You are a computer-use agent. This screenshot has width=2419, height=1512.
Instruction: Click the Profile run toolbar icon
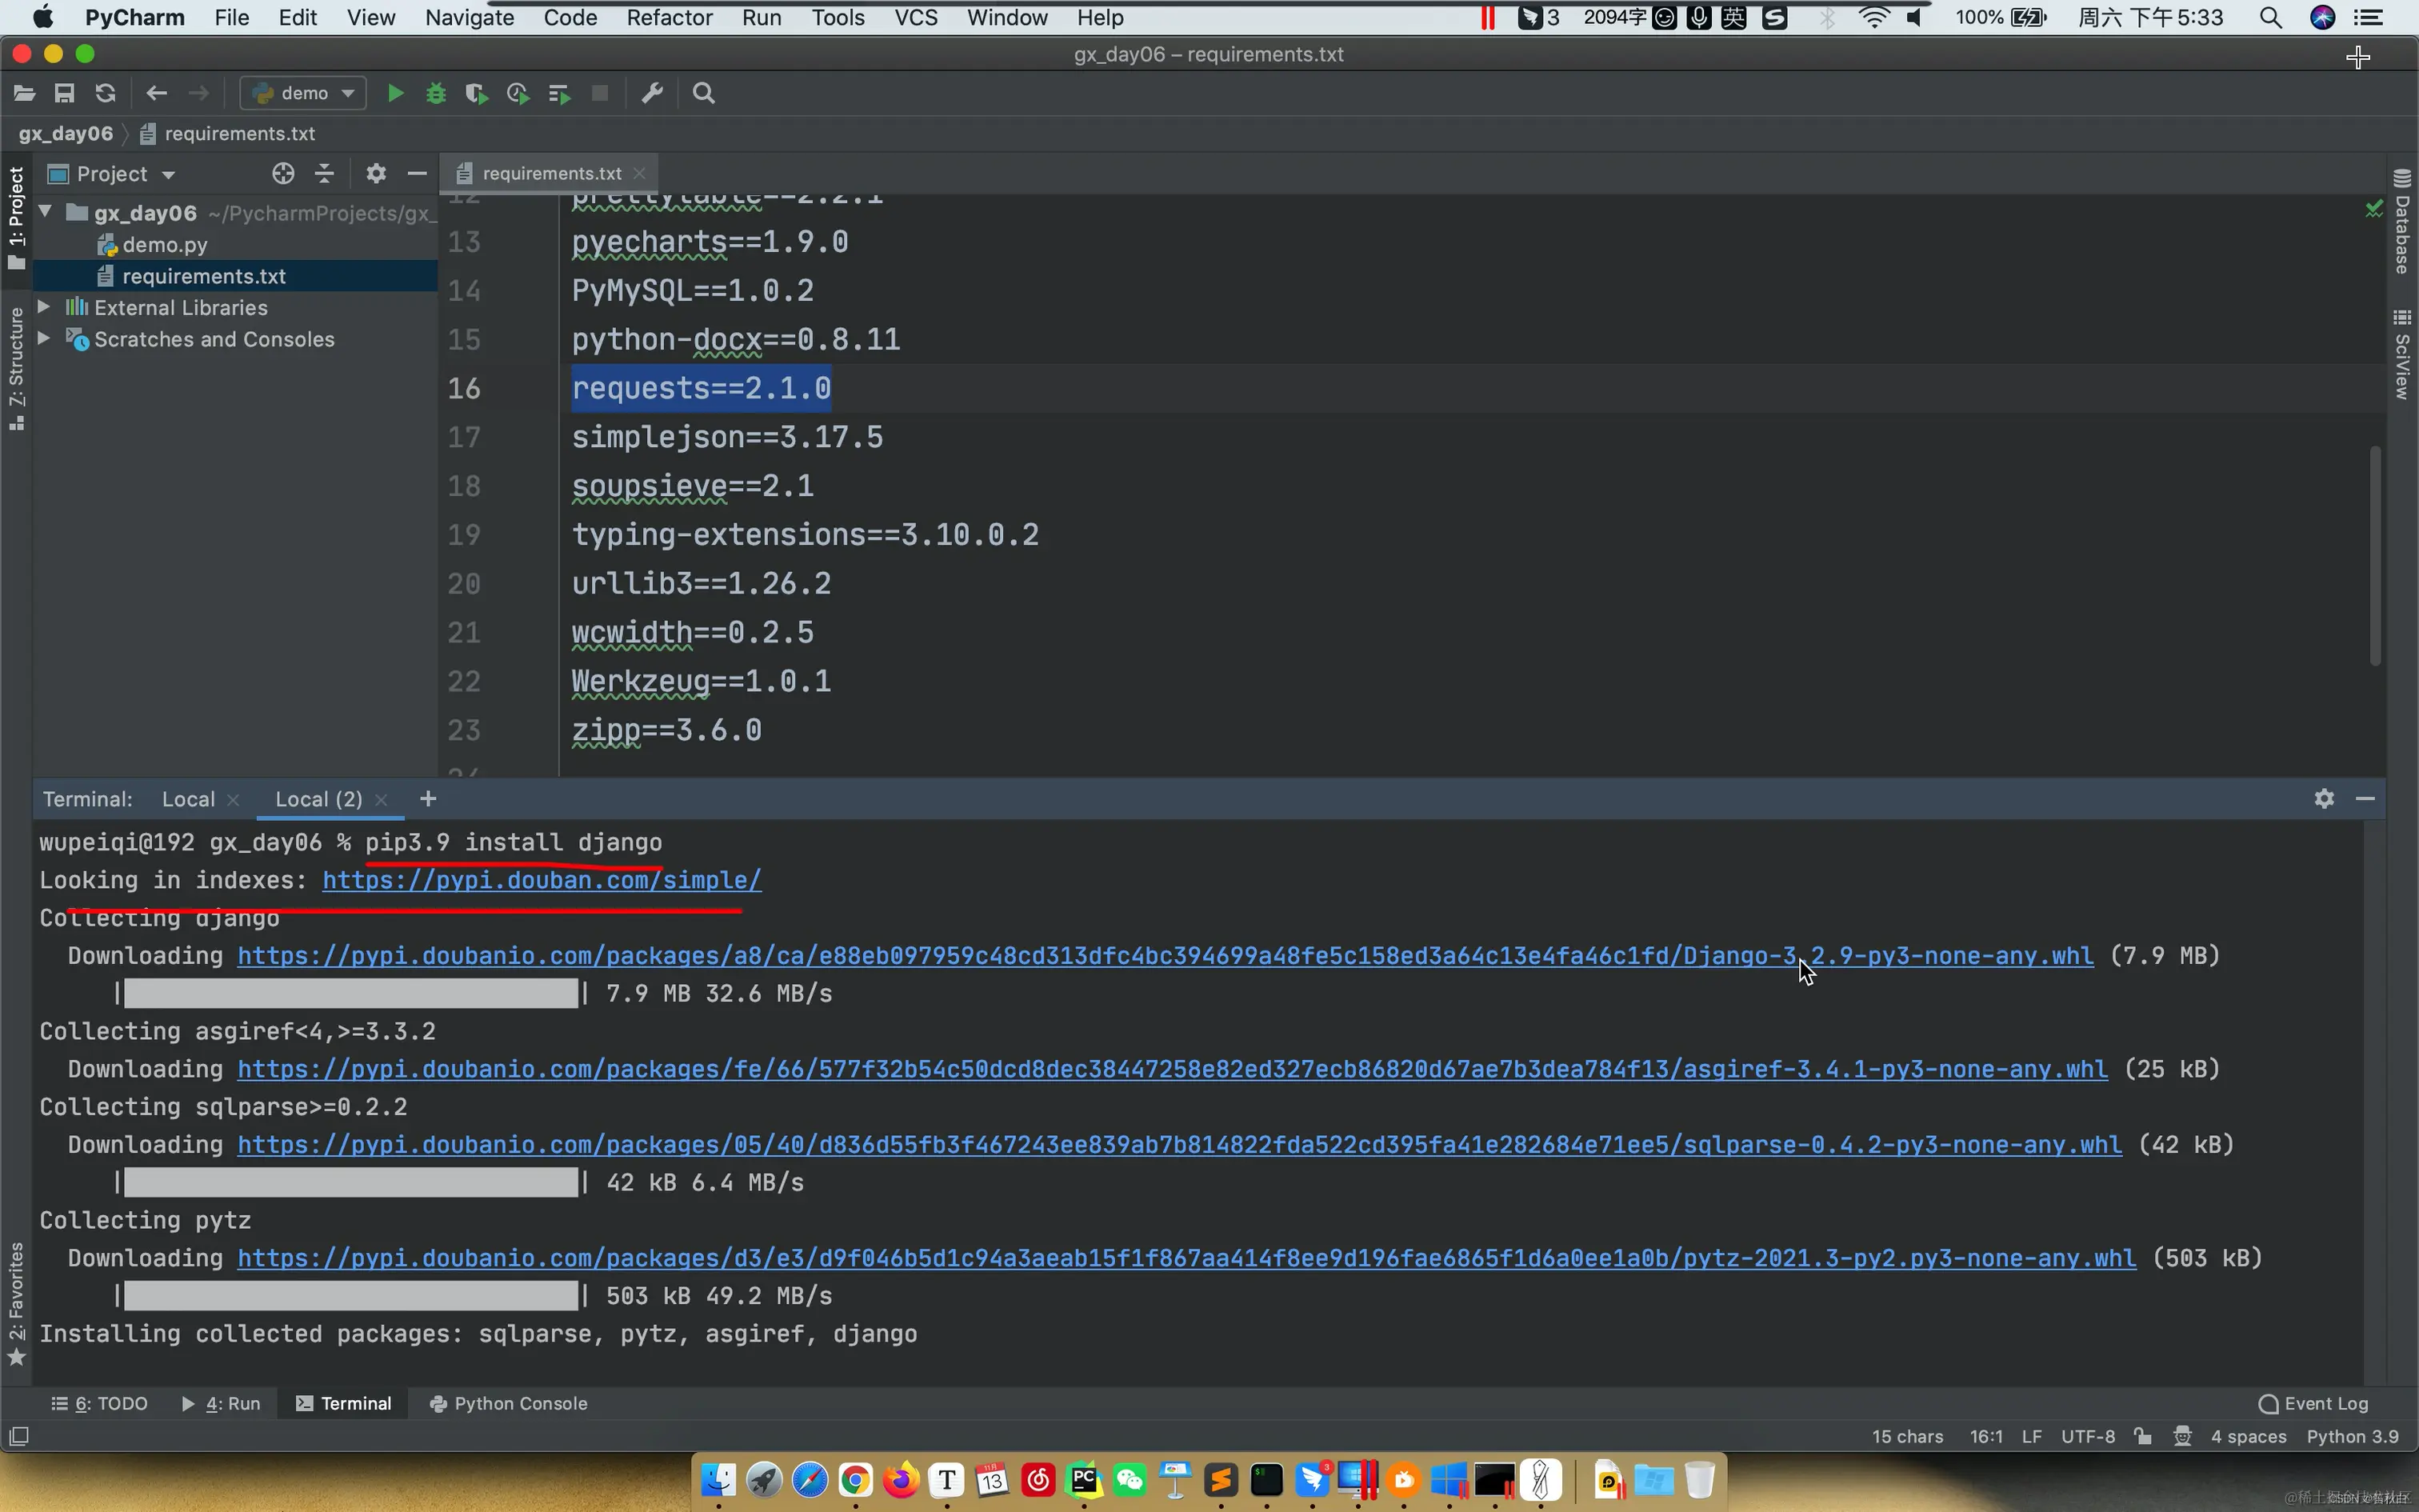[518, 93]
